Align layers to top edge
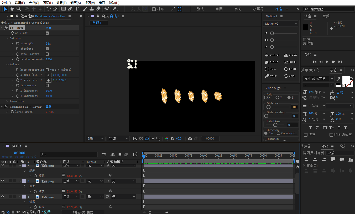 (x=333, y=159)
